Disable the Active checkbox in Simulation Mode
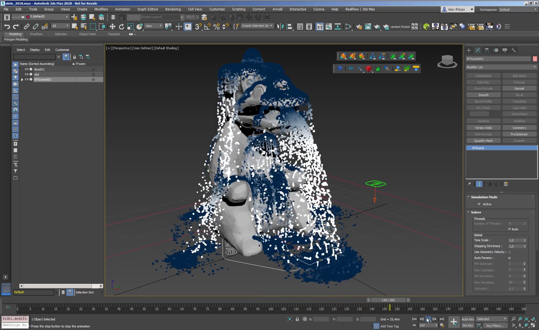The width and height of the screenshot is (539, 330). pyautogui.click(x=479, y=204)
